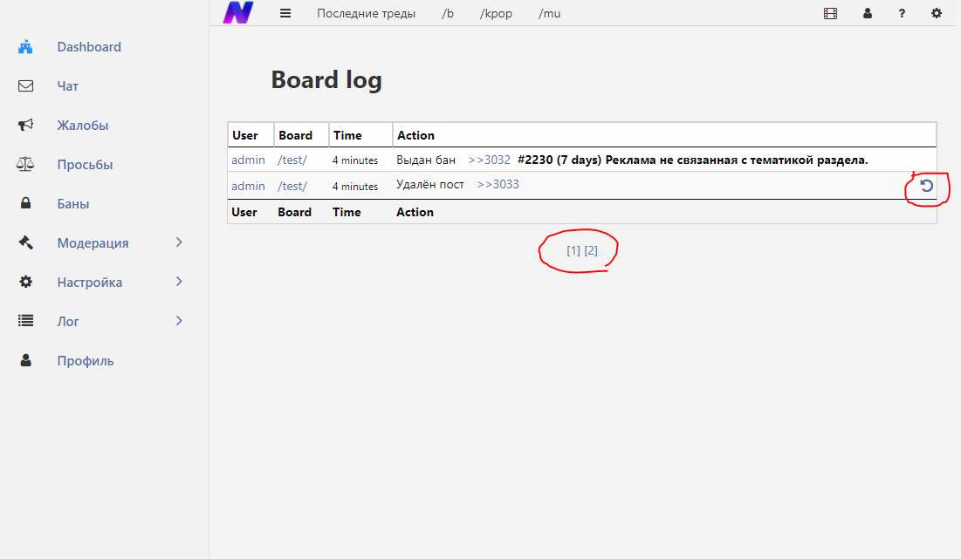Open Баны in the sidebar

[73, 204]
